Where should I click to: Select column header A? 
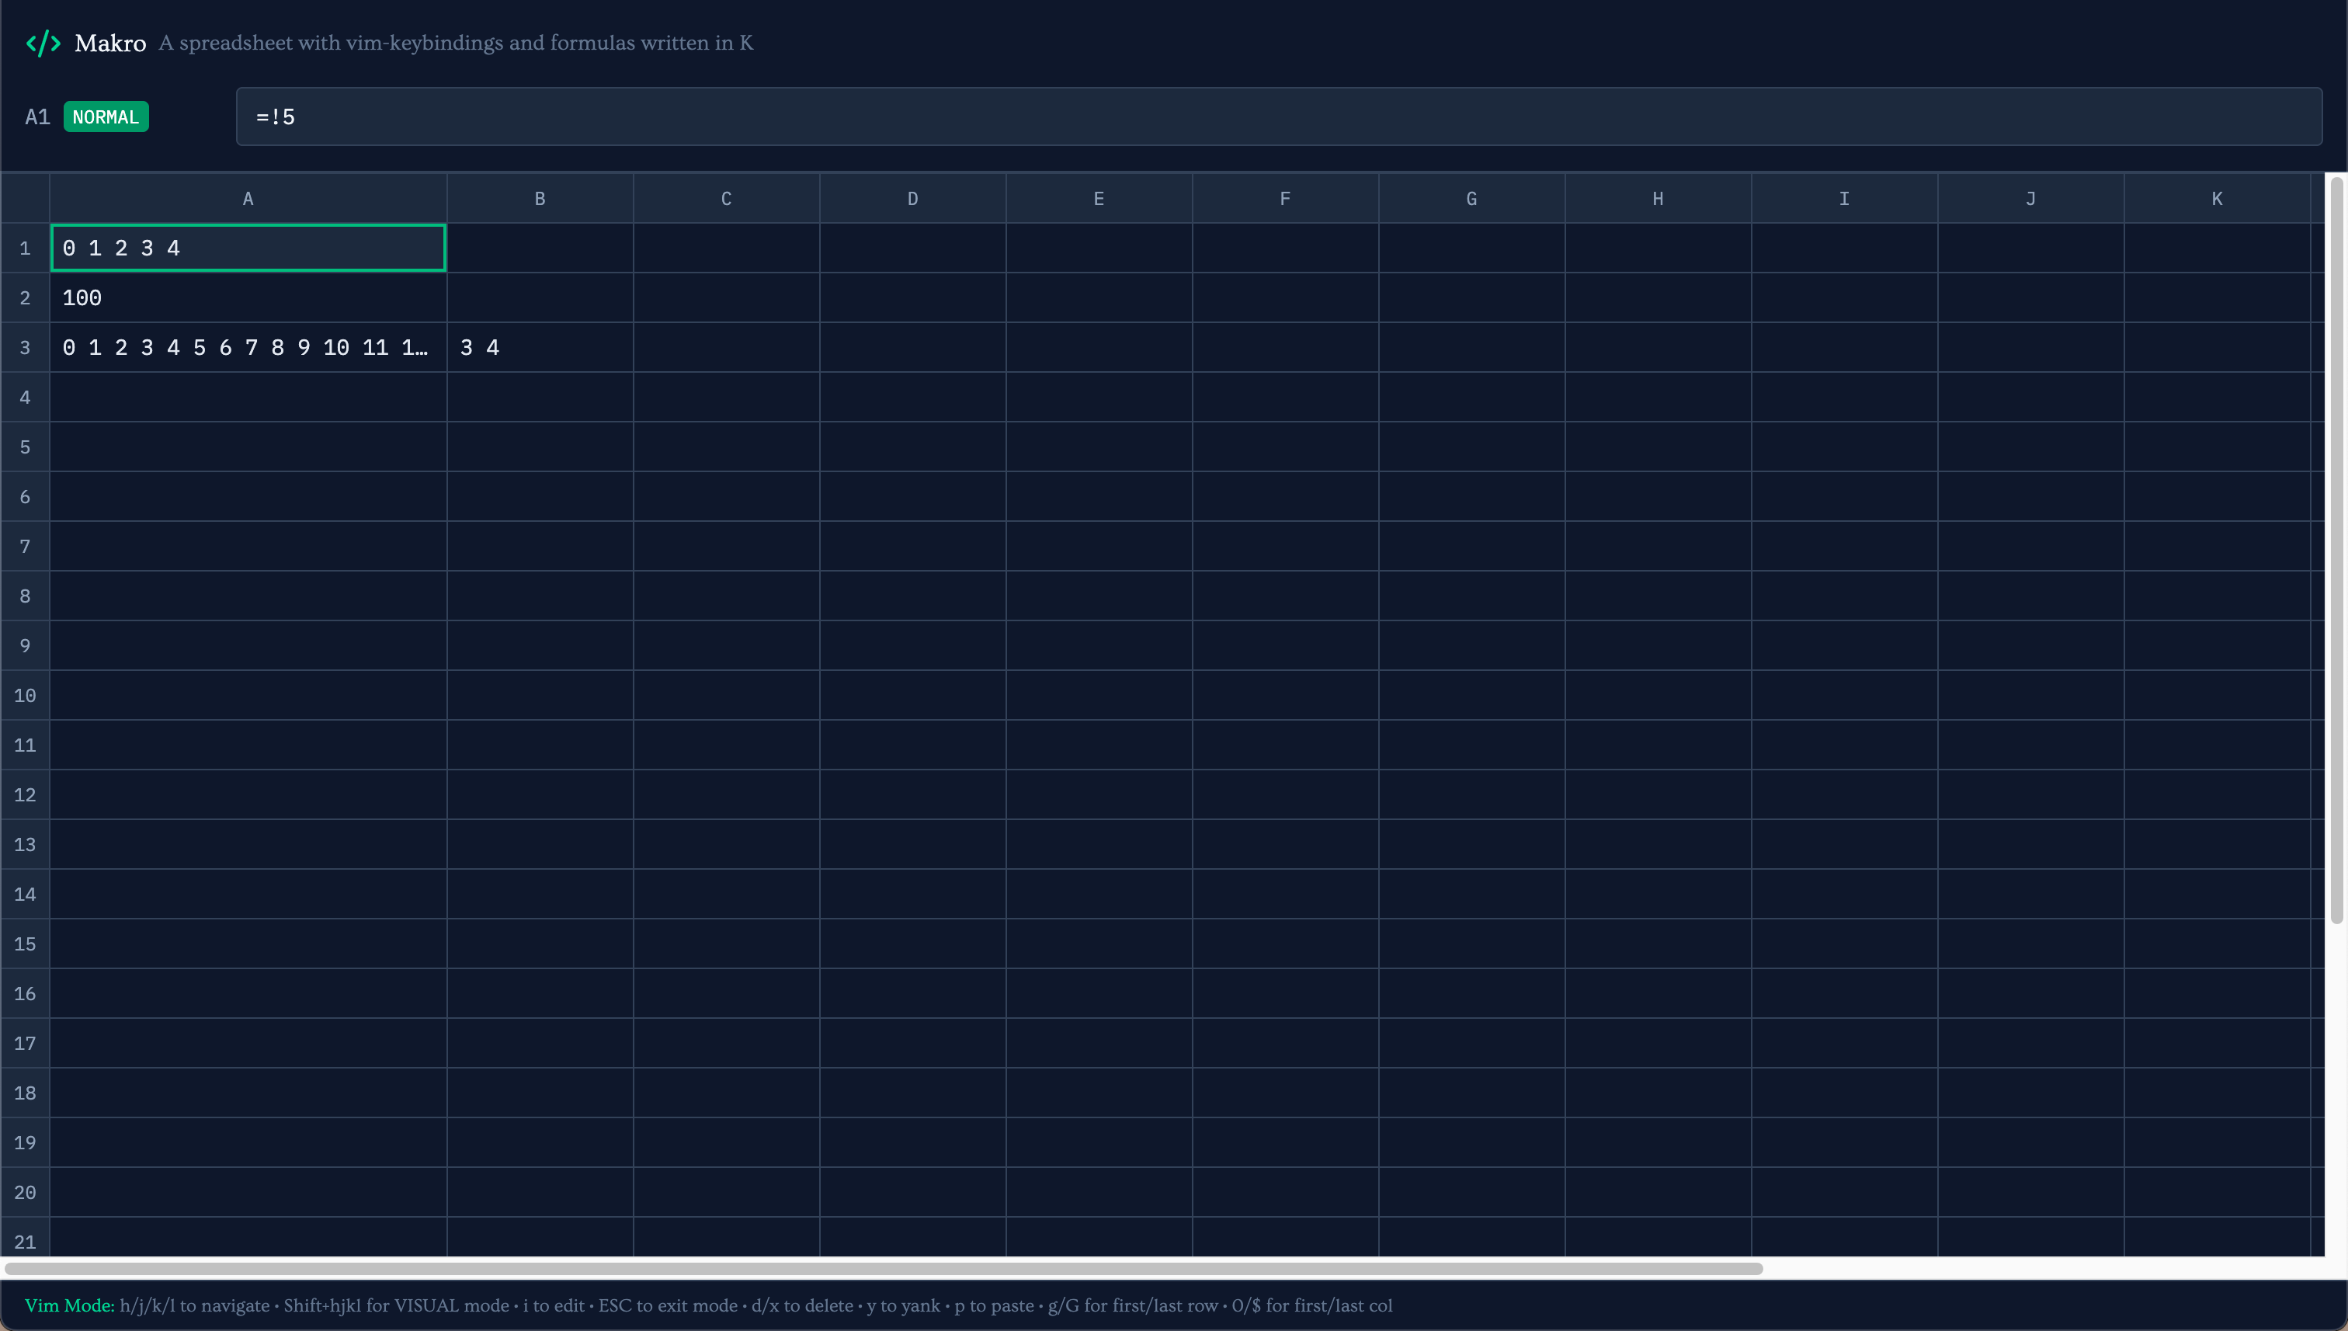click(248, 197)
